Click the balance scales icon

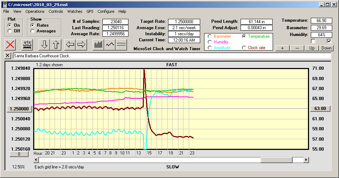tap(27, 44)
